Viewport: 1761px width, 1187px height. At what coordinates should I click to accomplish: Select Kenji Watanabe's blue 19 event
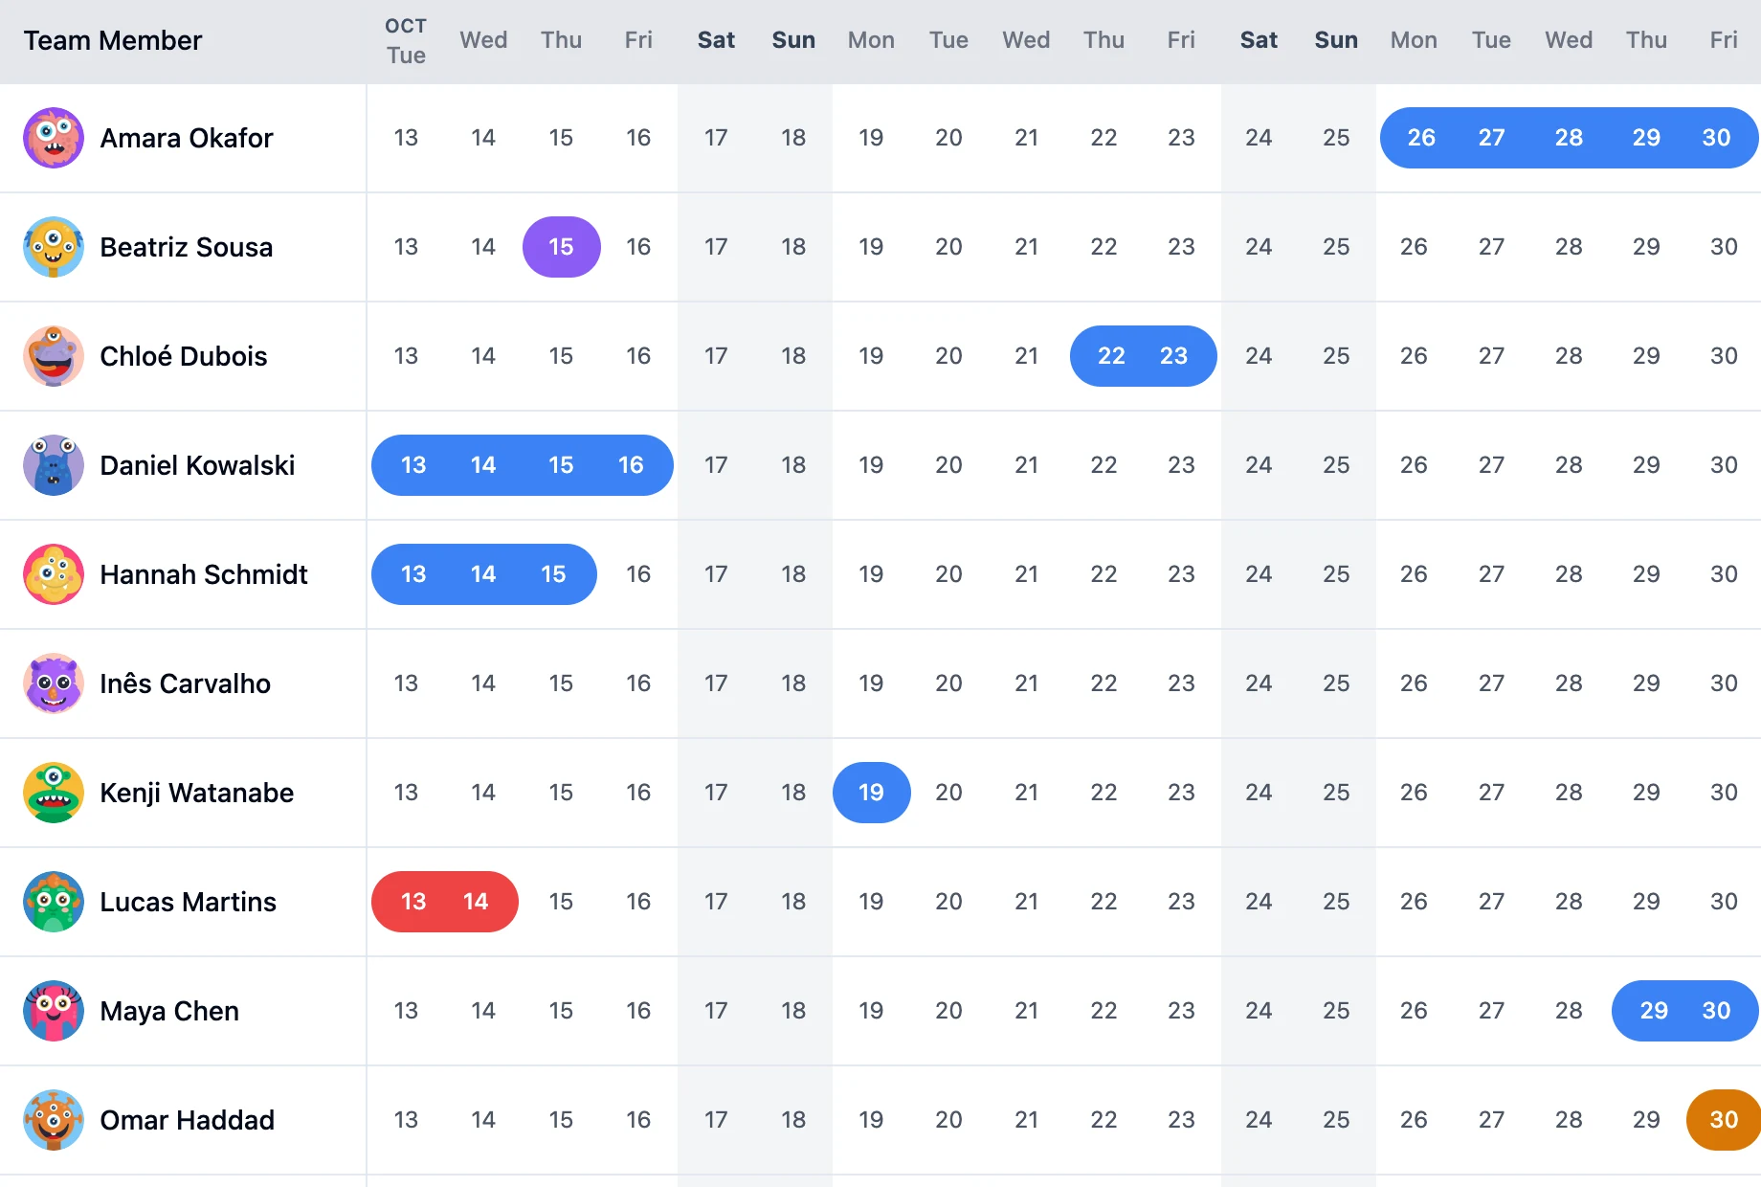872,793
